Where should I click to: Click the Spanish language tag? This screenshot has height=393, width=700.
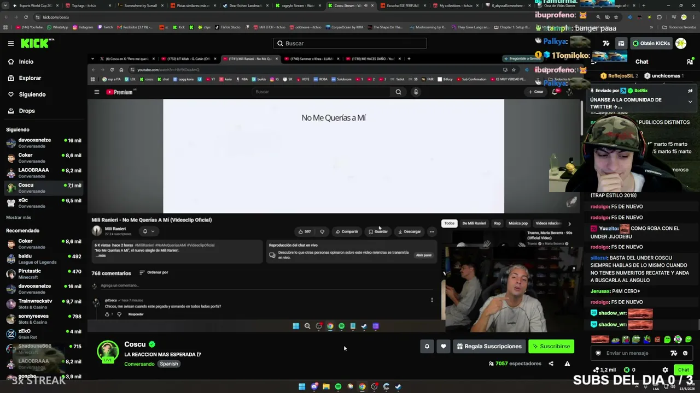tap(169, 364)
